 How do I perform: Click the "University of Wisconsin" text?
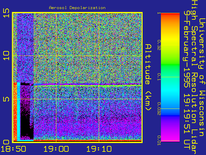[x=202, y=77]
